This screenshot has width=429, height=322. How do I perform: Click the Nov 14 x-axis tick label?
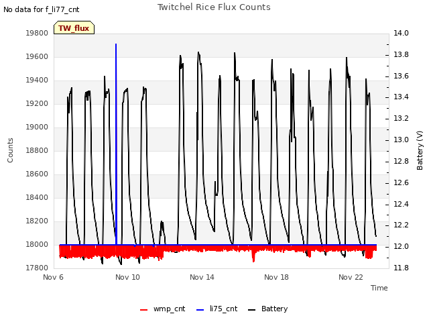click(202, 277)
